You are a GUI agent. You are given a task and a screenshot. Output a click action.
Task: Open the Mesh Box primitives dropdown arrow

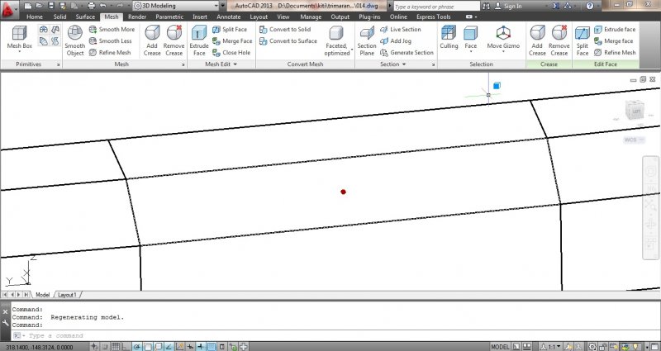[19, 52]
